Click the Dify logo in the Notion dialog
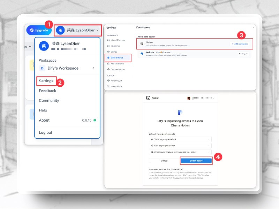Image resolution: width=279 pixels, height=209 pixels. point(180,112)
